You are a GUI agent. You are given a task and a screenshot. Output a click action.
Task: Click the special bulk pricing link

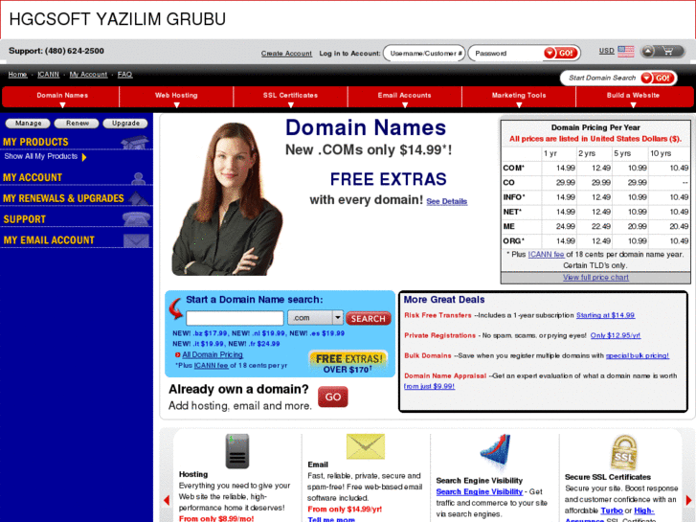click(638, 356)
